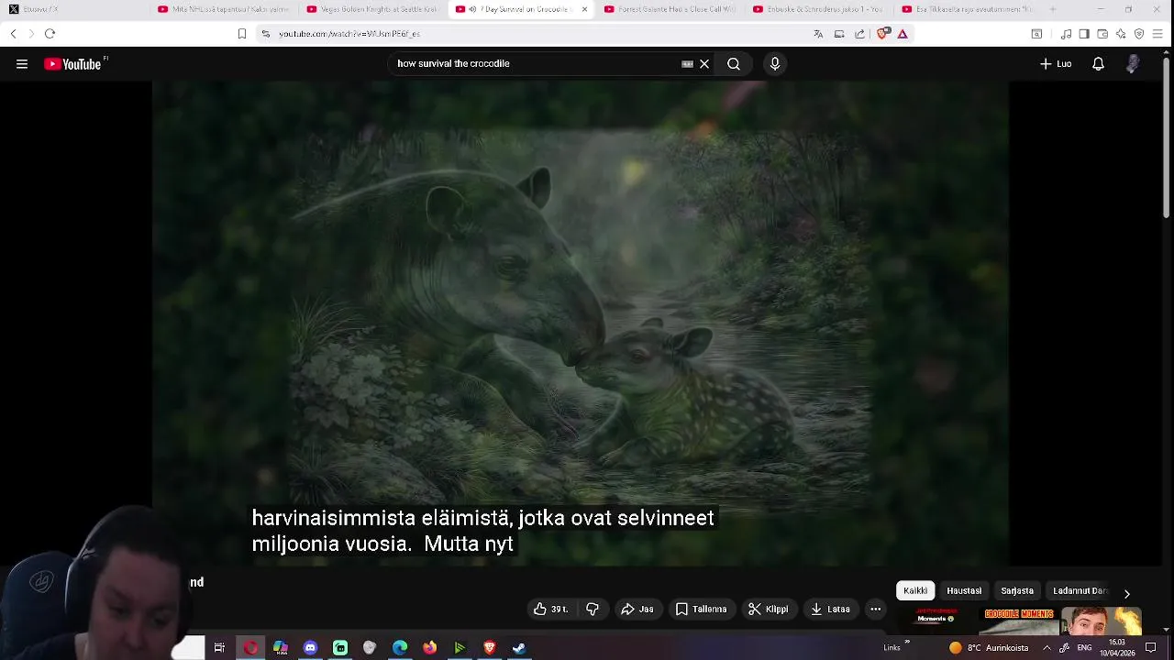Open Microsoft Edge from the taskbar
1174x660 pixels.
tap(400, 648)
